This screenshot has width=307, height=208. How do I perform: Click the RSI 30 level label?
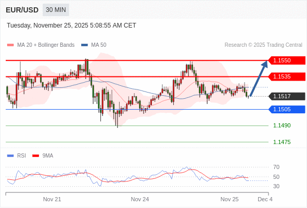pyautogui.click(x=276, y=186)
